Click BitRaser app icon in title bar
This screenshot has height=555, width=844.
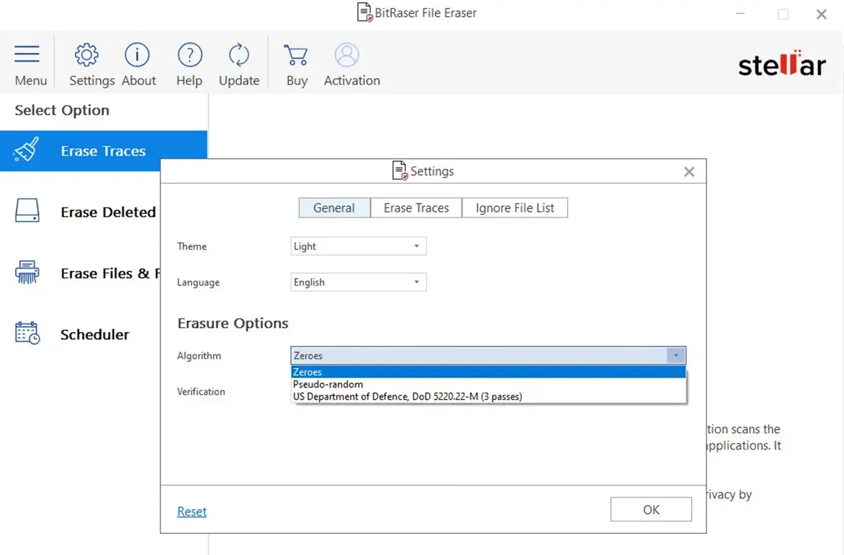coord(365,13)
